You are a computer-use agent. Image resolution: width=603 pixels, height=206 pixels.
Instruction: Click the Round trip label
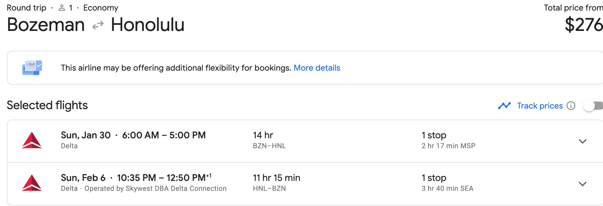click(x=27, y=8)
